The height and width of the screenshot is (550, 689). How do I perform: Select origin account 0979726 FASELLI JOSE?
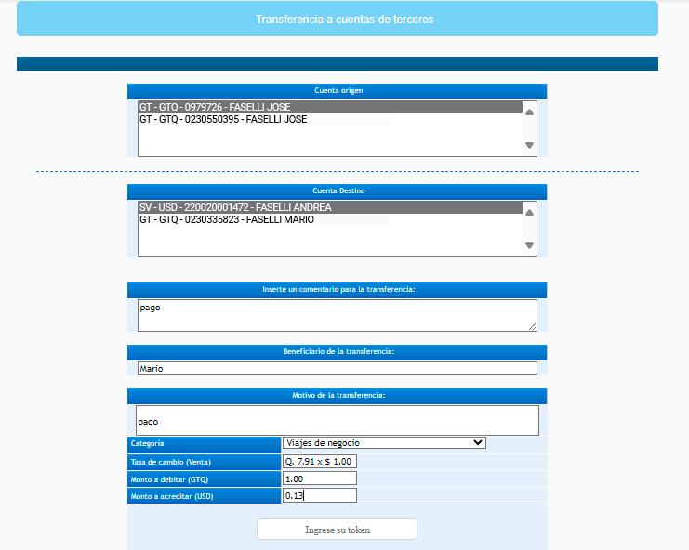pos(330,107)
